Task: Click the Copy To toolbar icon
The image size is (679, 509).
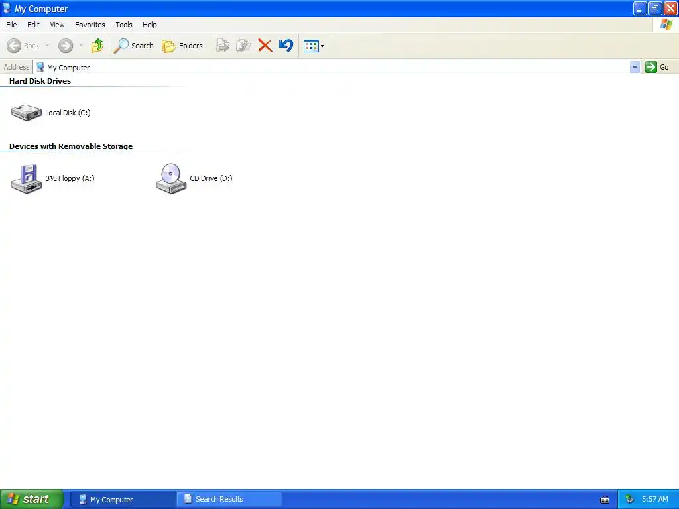Action: tap(243, 46)
